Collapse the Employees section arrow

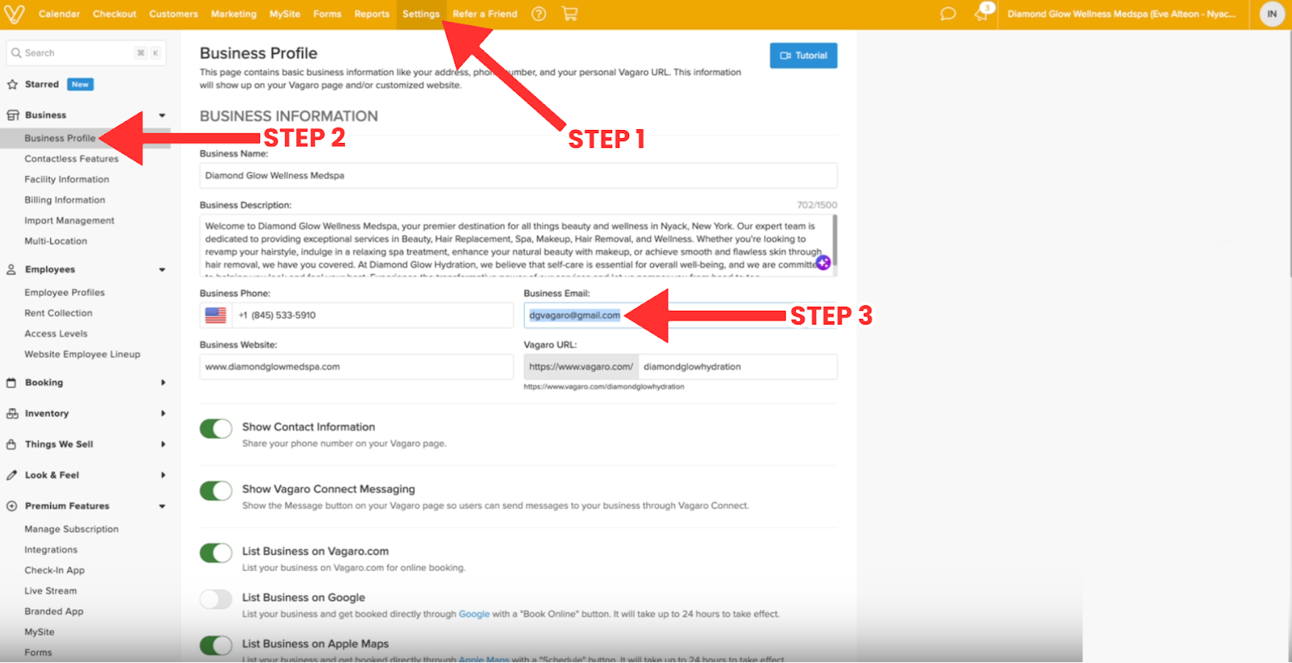pos(162,270)
